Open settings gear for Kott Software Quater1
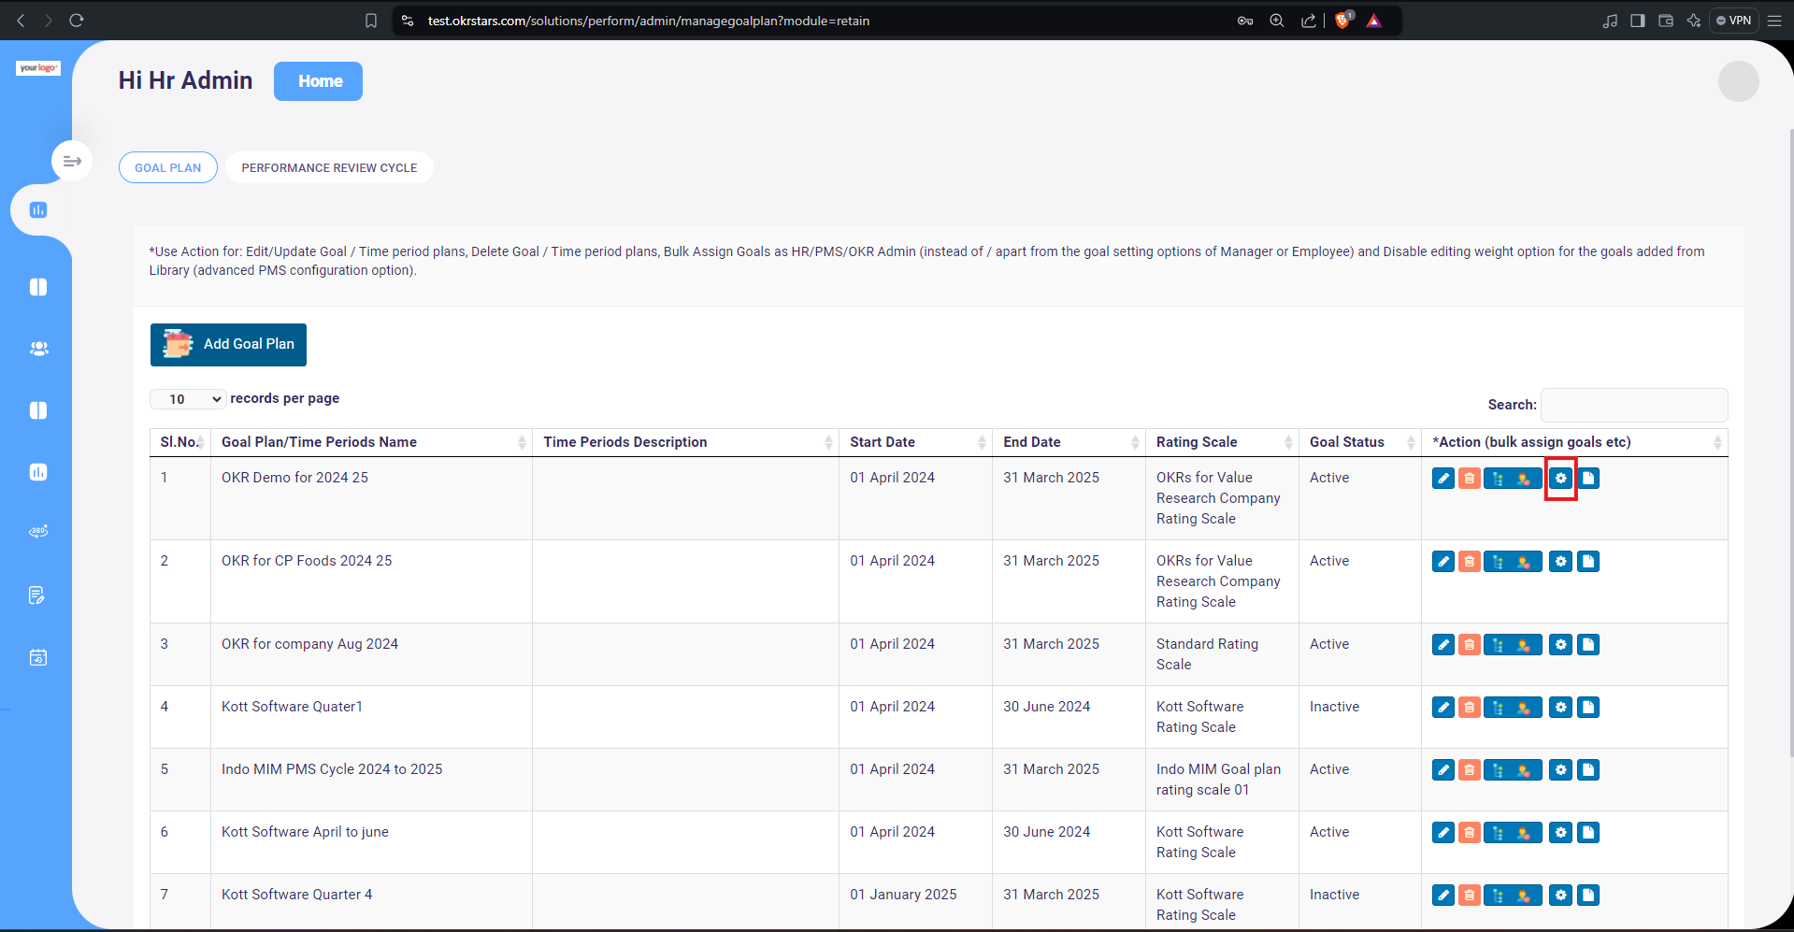The width and height of the screenshot is (1794, 932). pos(1560,708)
